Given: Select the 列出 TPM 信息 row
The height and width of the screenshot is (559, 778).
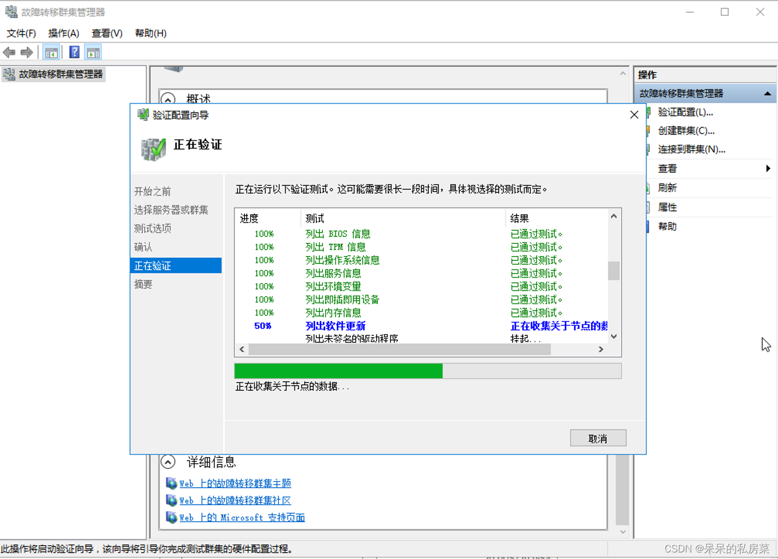Looking at the screenshot, I should click(x=421, y=247).
